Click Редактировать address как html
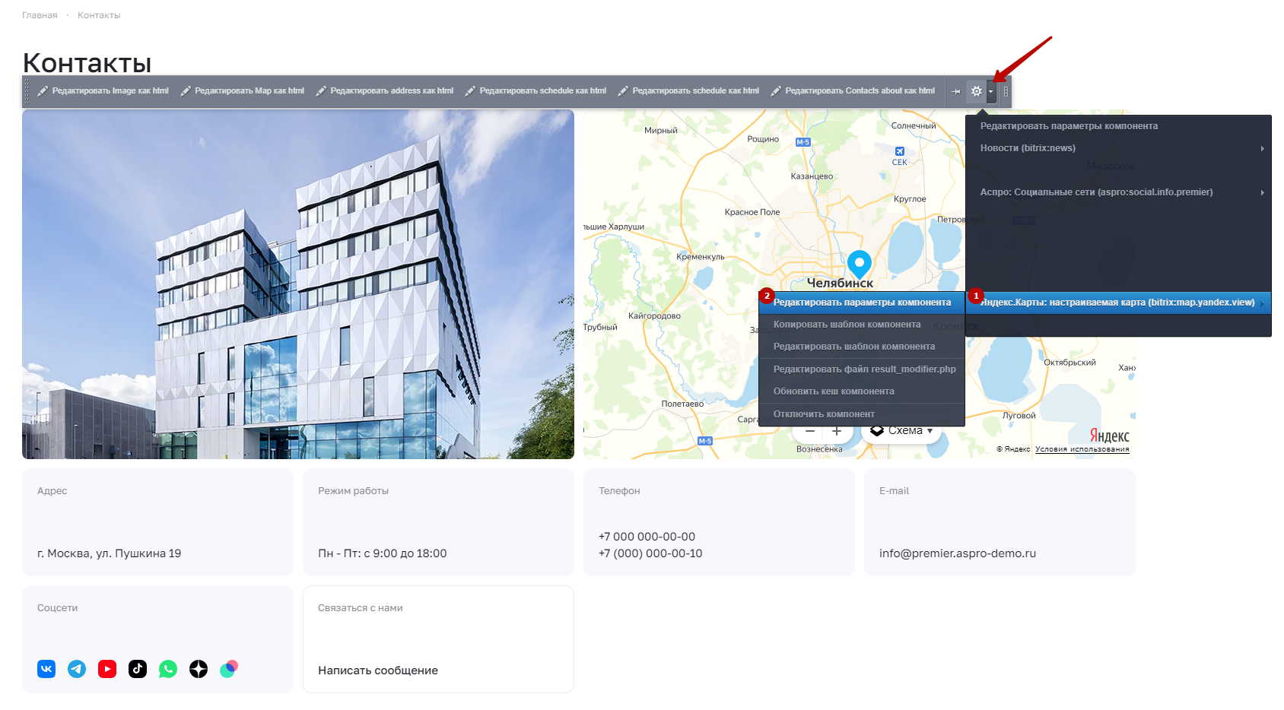Viewport: 1284px width, 710px height. (385, 91)
